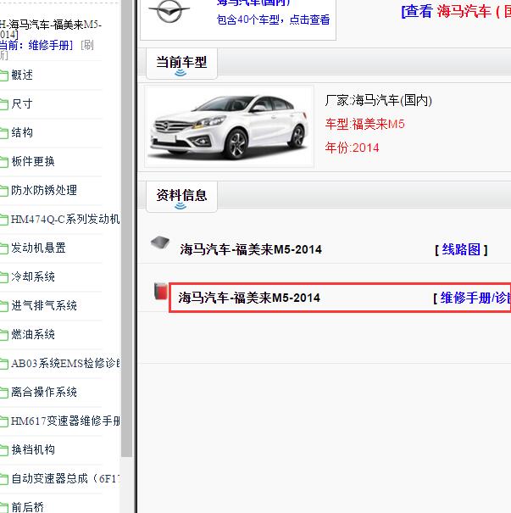Click the 查看 海马汽车 link
This screenshot has height=513, width=511.
[456, 12]
